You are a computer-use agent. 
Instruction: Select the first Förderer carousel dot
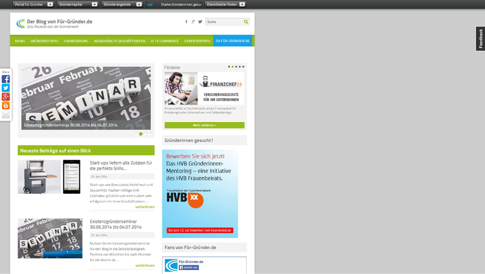[x=229, y=67]
